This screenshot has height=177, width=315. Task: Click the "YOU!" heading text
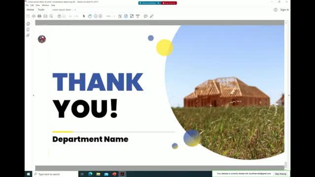point(85,109)
